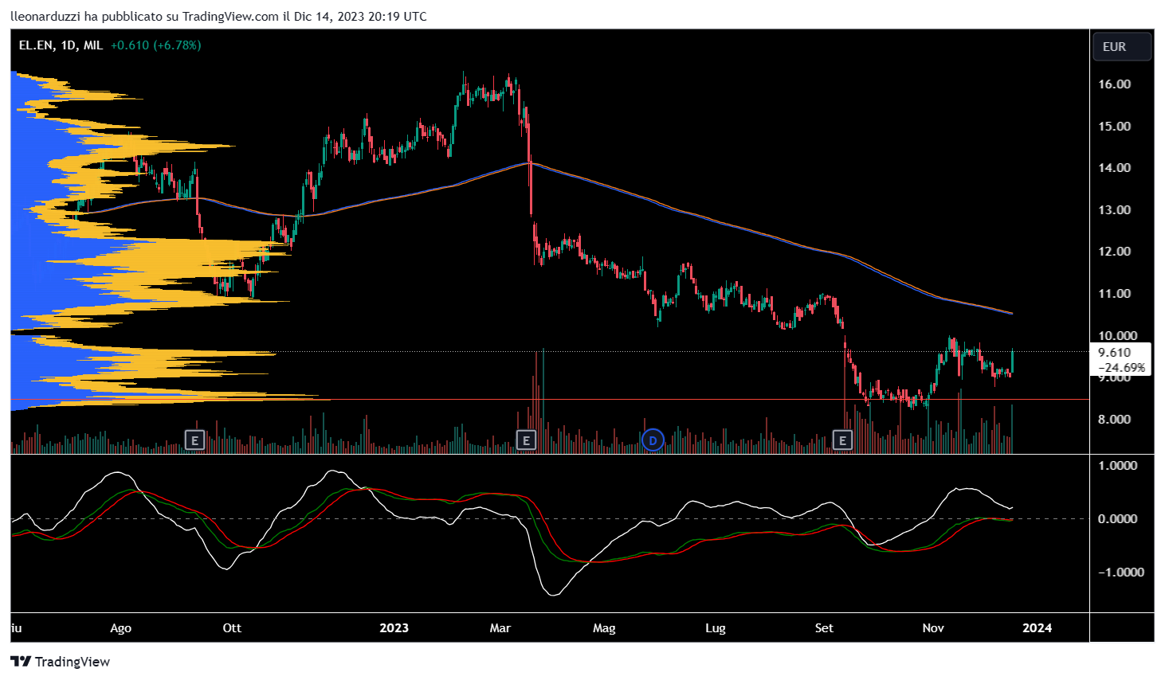Click the 2024 label on the time axis

(x=1037, y=628)
